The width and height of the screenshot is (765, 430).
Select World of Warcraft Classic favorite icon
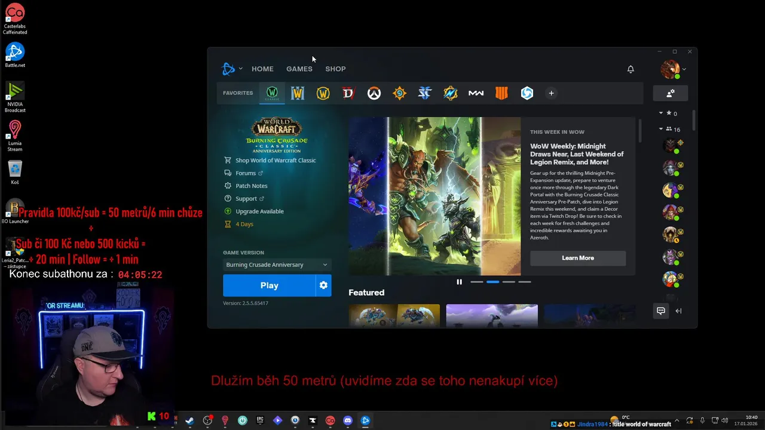point(272,93)
